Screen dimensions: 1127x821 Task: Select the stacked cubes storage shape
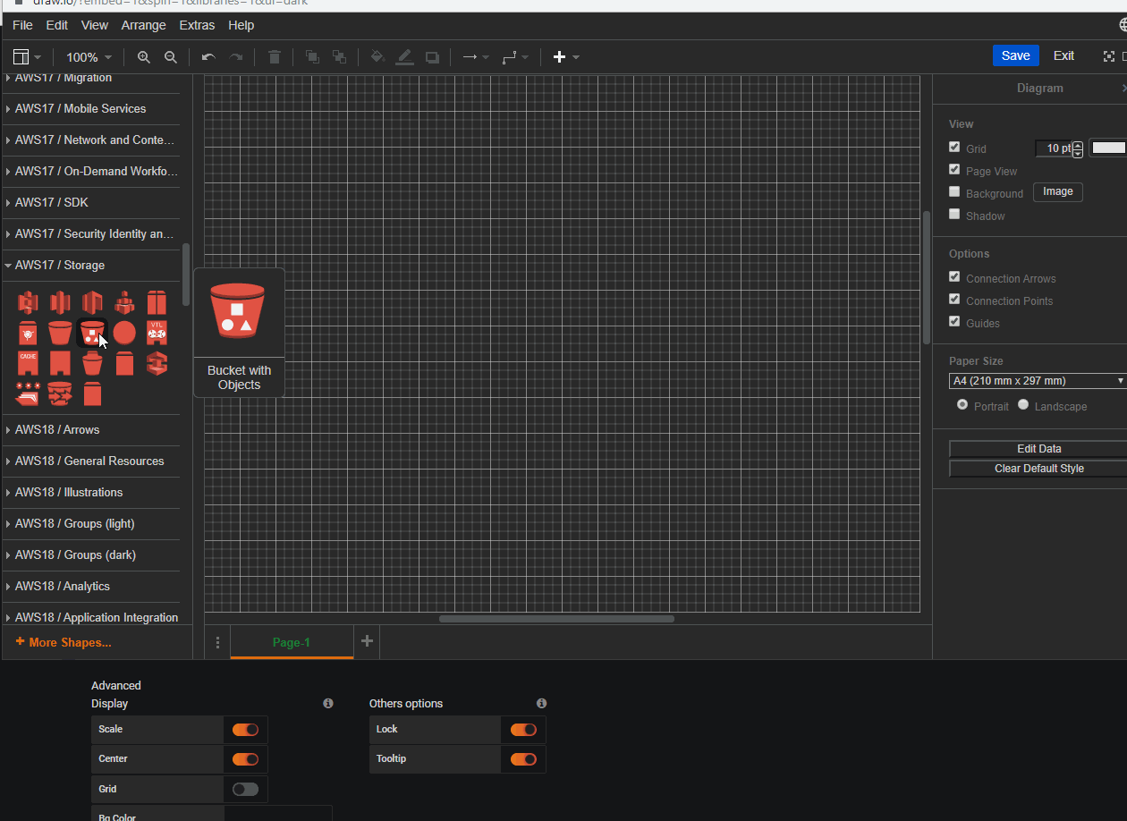(124, 302)
